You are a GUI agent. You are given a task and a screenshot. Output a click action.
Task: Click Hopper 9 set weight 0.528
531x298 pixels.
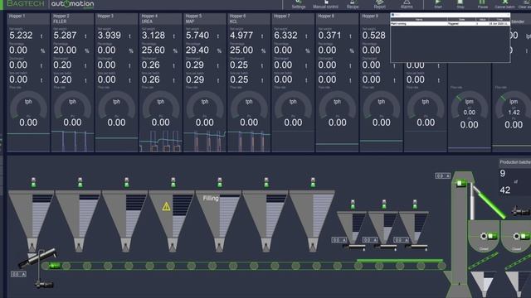coord(374,36)
